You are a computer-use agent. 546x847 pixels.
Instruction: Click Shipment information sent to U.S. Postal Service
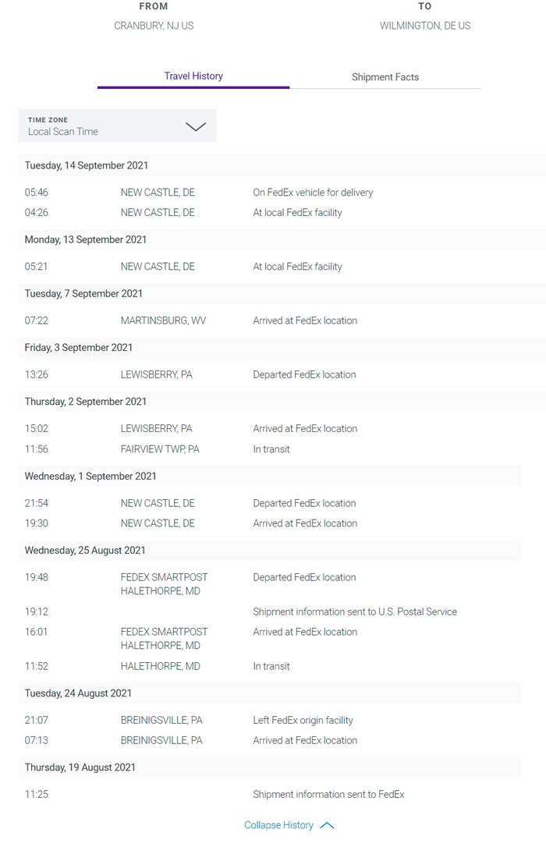(x=355, y=612)
